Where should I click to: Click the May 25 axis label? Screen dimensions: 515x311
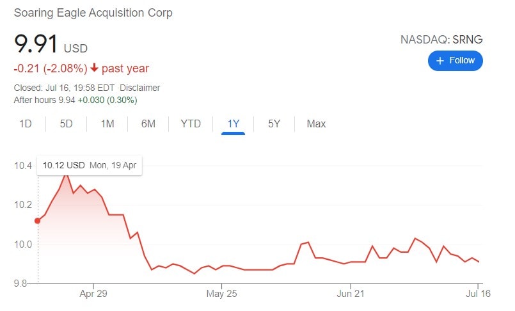pos(221,294)
